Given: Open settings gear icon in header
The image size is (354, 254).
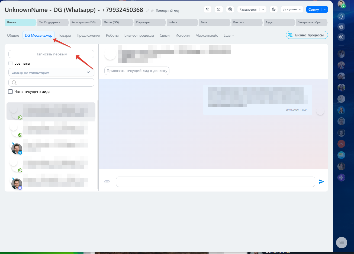Looking at the screenshot, I should click(274, 9).
